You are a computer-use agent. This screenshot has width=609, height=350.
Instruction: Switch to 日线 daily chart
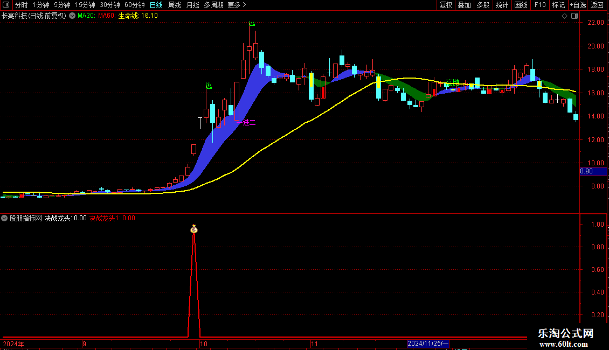click(156, 5)
